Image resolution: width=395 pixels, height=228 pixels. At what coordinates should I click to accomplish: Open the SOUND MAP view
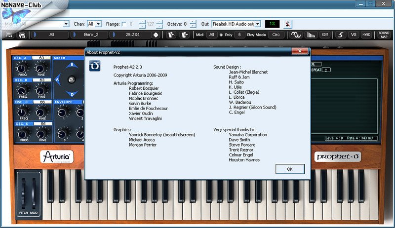pos(384,35)
